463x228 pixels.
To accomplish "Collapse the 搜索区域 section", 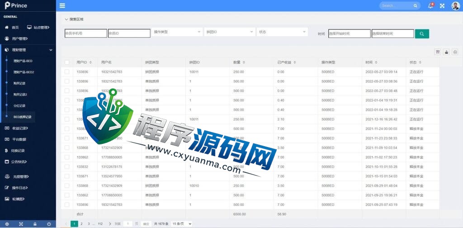I will coord(74,19).
